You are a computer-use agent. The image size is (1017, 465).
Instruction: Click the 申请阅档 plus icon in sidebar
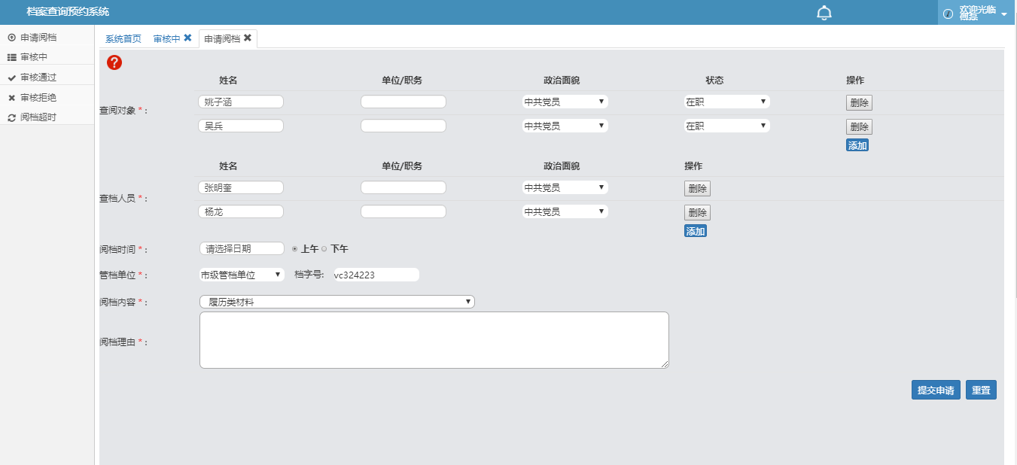[11, 37]
